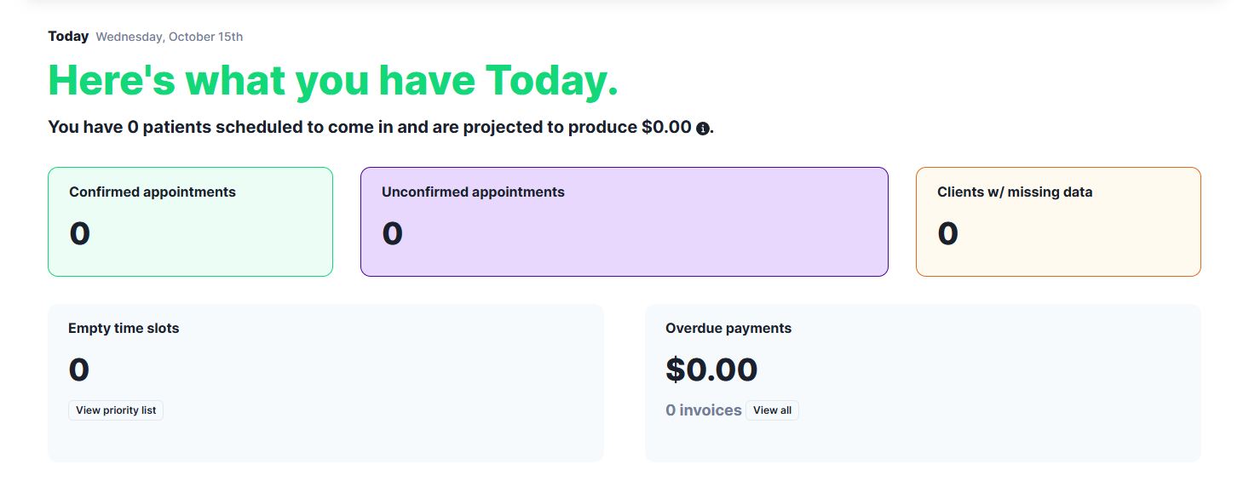Click the 0 invoices text
This screenshot has height=487, width=1249.
click(x=703, y=410)
